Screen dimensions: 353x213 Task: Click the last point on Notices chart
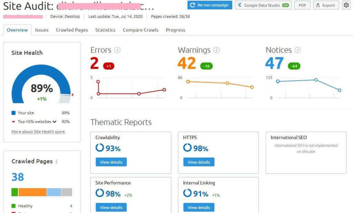tap(340, 90)
